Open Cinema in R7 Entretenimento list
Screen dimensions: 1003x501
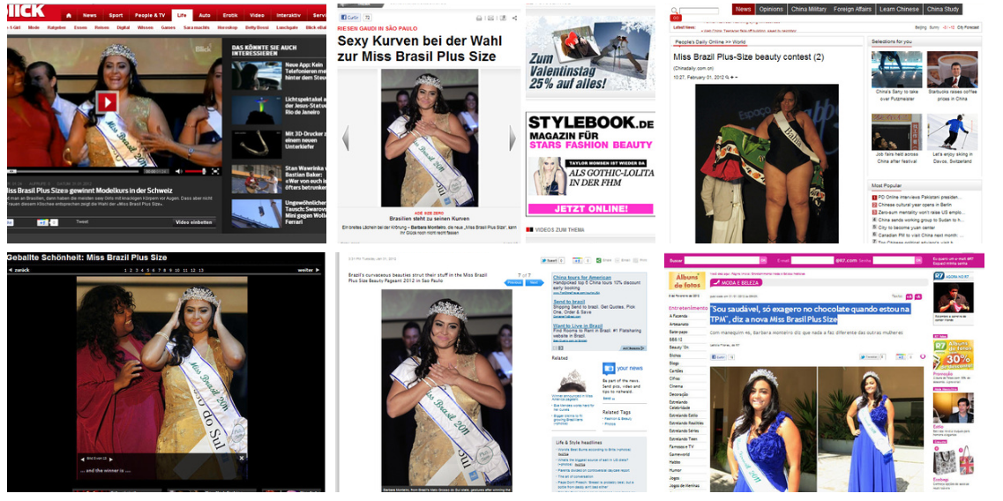coord(676,386)
